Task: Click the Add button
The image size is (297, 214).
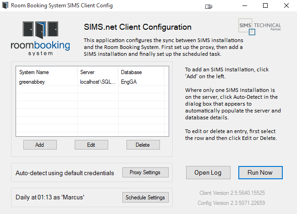Action: point(40,145)
